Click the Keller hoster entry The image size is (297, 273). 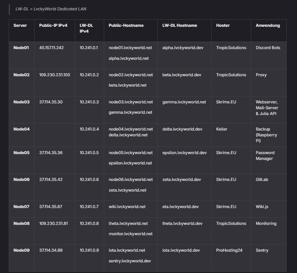coord(222,129)
